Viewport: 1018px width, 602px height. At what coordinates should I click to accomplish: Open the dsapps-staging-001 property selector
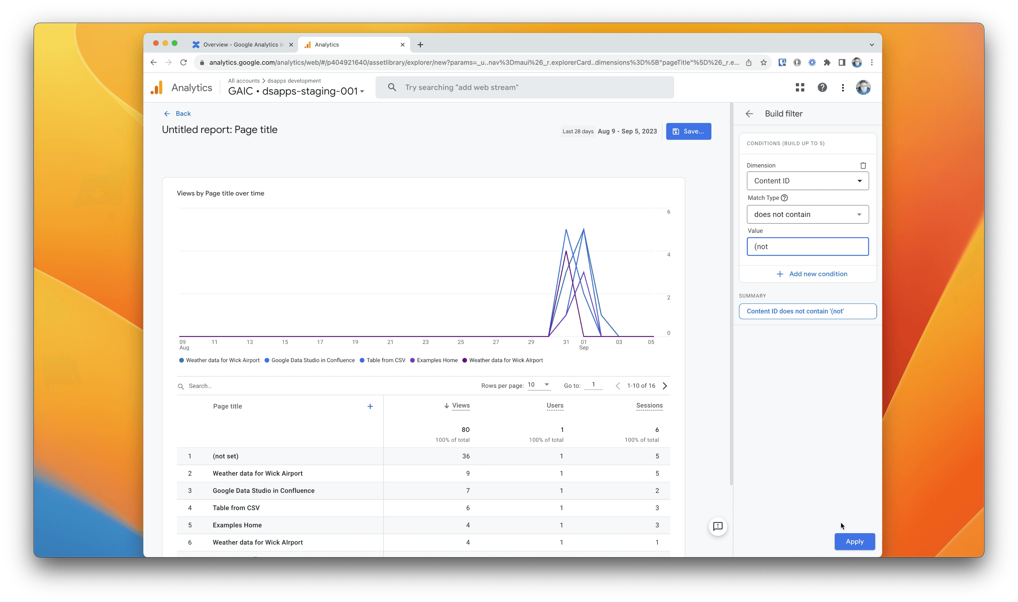[296, 91]
